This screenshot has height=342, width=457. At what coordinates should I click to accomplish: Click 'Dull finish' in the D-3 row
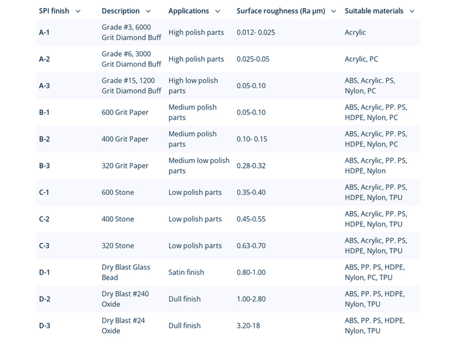coord(185,325)
